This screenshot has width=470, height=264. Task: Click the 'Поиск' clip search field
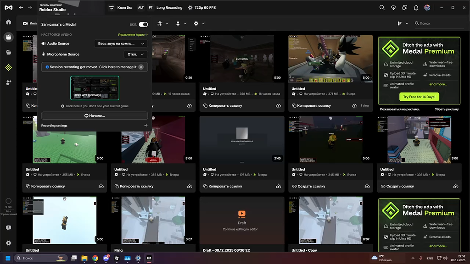click(x=436, y=23)
